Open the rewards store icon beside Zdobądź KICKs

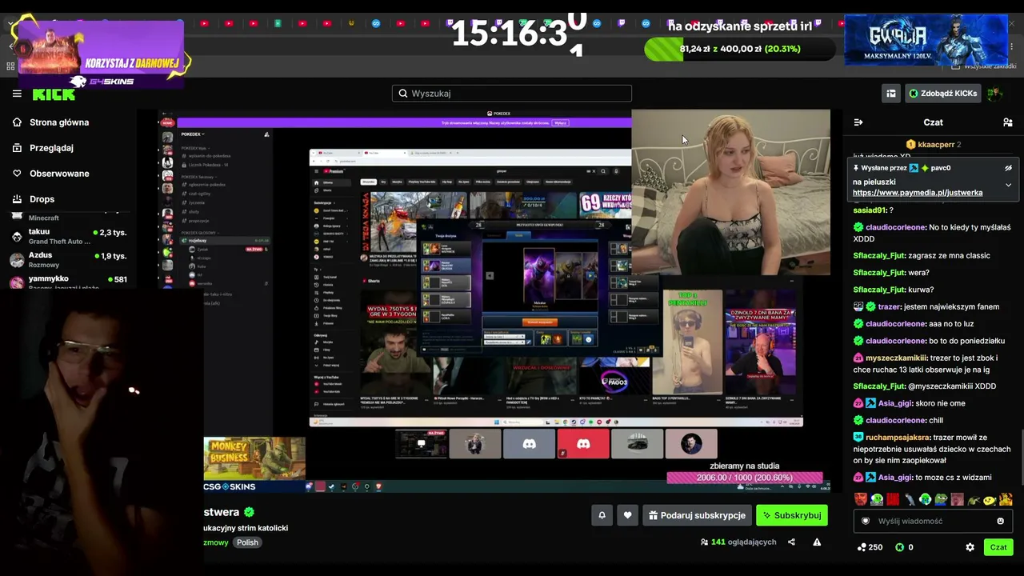point(890,94)
